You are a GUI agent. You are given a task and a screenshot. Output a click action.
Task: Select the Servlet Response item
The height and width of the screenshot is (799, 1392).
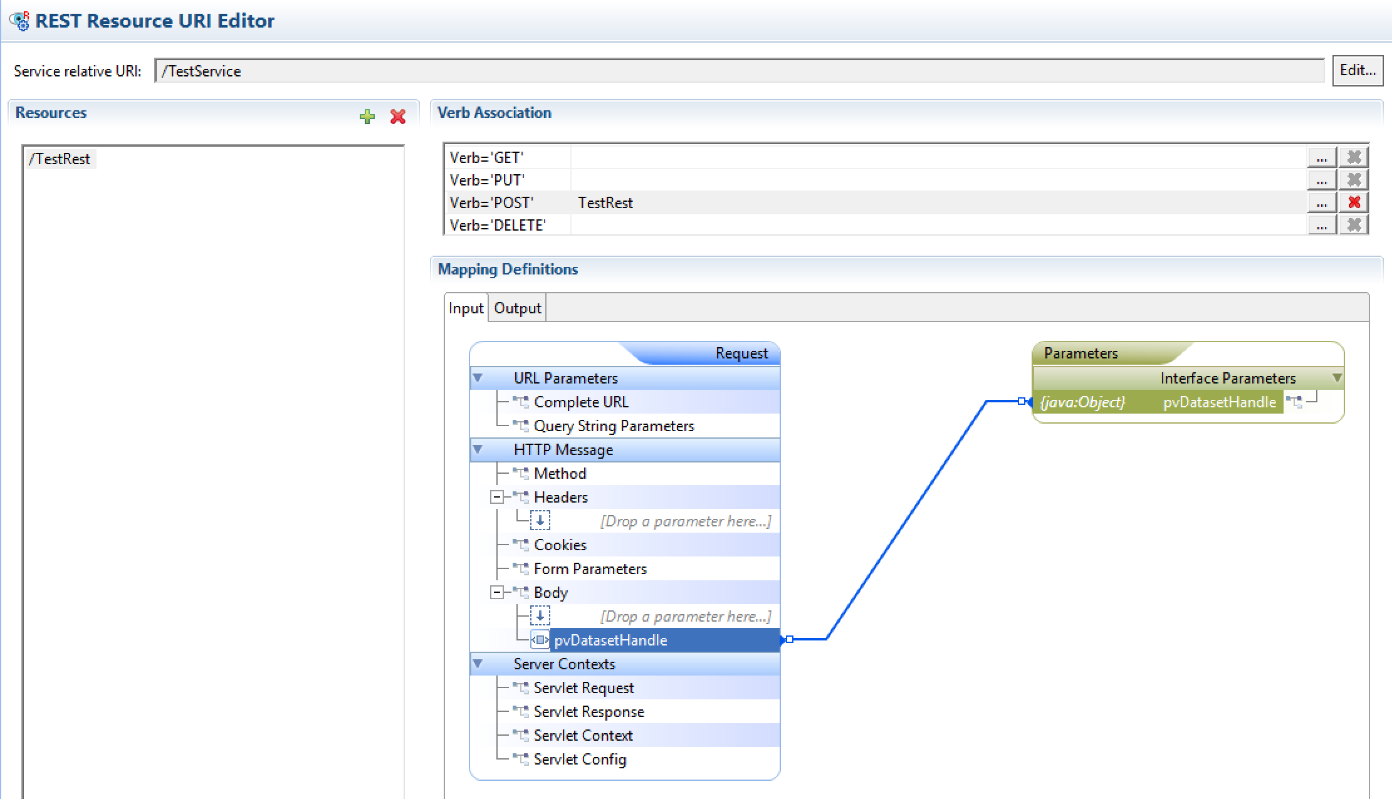click(x=589, y=711)
